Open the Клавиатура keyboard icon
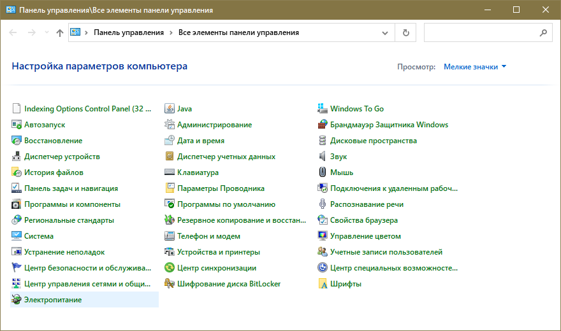 pos(170,173)
